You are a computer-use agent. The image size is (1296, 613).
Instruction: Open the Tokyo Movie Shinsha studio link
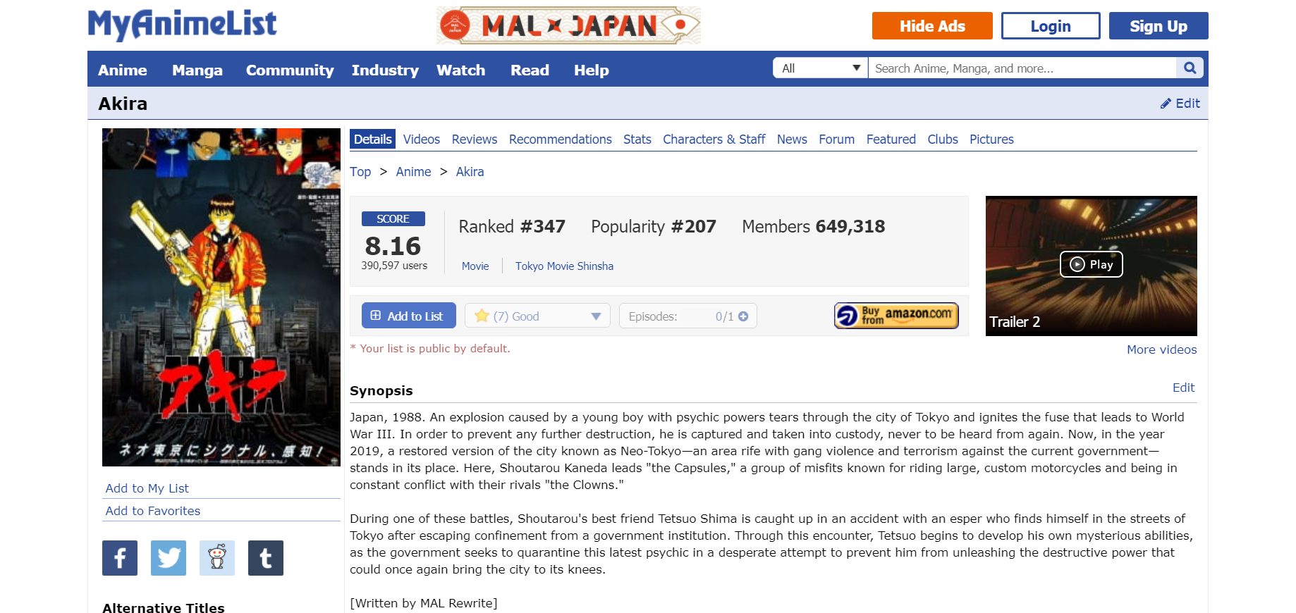pyautogui.click(x=564, y=266)
